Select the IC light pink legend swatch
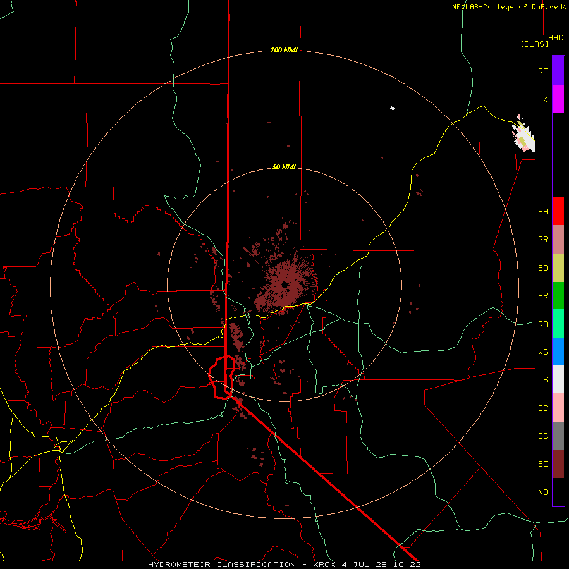Screen dimensions: 569x569 point(558,408)
